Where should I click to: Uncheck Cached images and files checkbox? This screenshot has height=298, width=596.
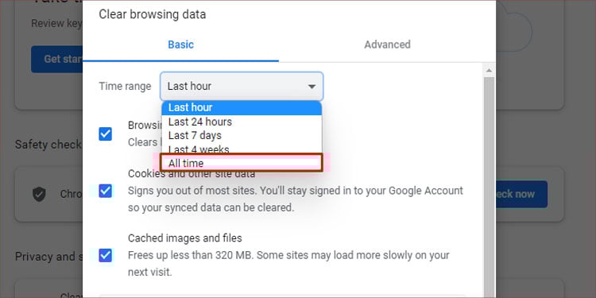coord(105,255)
